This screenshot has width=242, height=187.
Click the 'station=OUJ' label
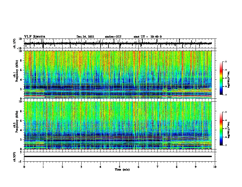(113, 37)
